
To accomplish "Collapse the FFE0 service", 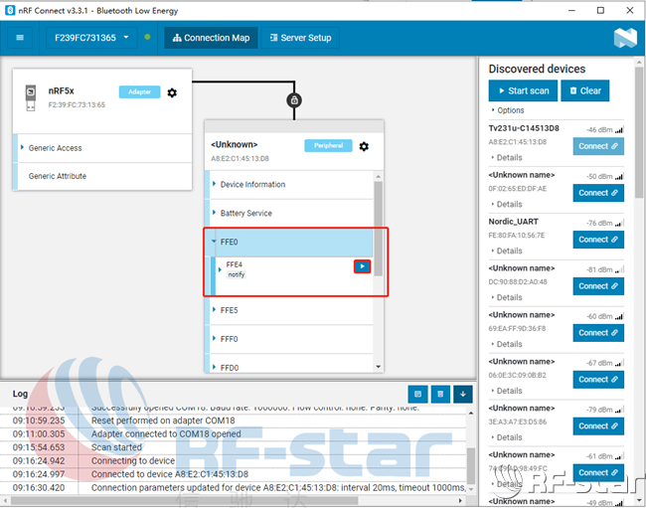I will (230, 242).
